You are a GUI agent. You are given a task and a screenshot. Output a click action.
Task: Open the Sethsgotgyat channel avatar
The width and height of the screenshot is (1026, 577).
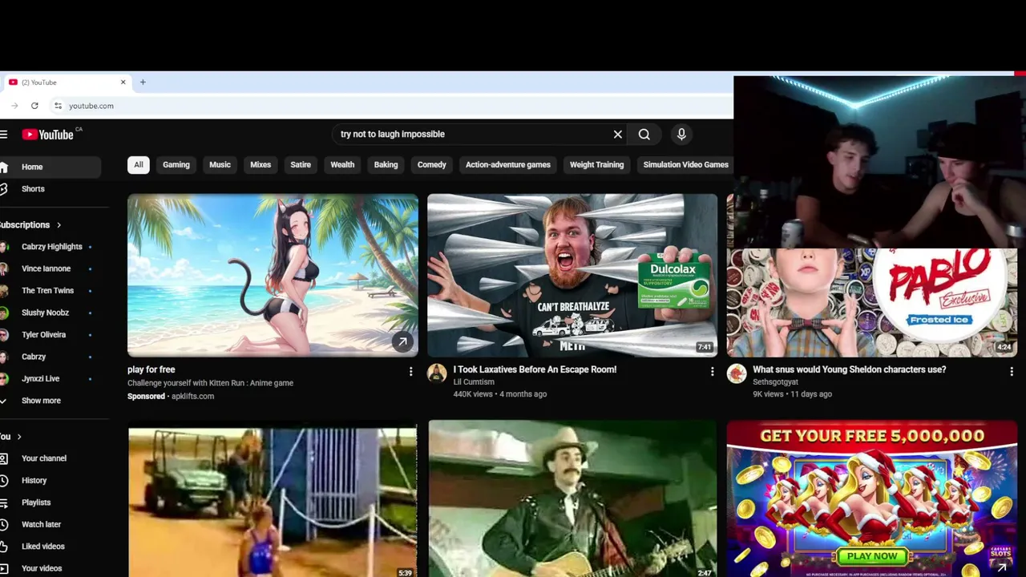(x=737, y=373)
